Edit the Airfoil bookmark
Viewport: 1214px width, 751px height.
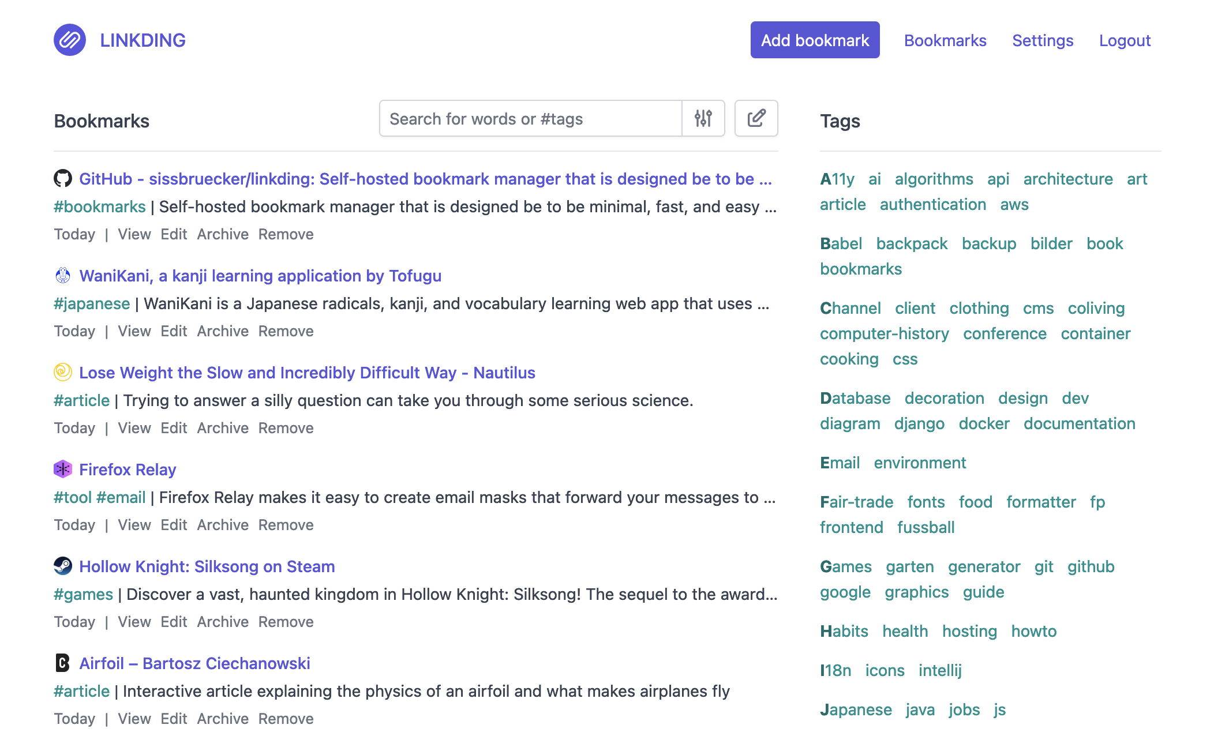pos(175,718)
